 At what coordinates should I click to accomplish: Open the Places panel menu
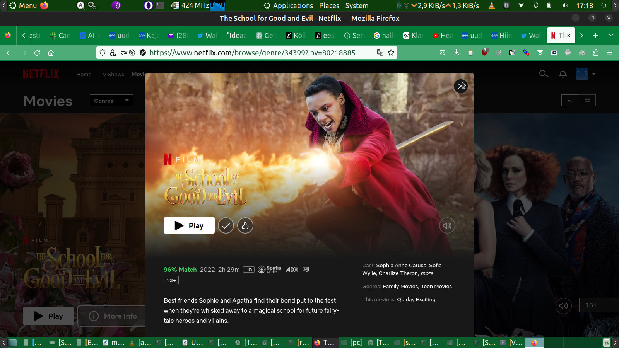pos(329,5)
